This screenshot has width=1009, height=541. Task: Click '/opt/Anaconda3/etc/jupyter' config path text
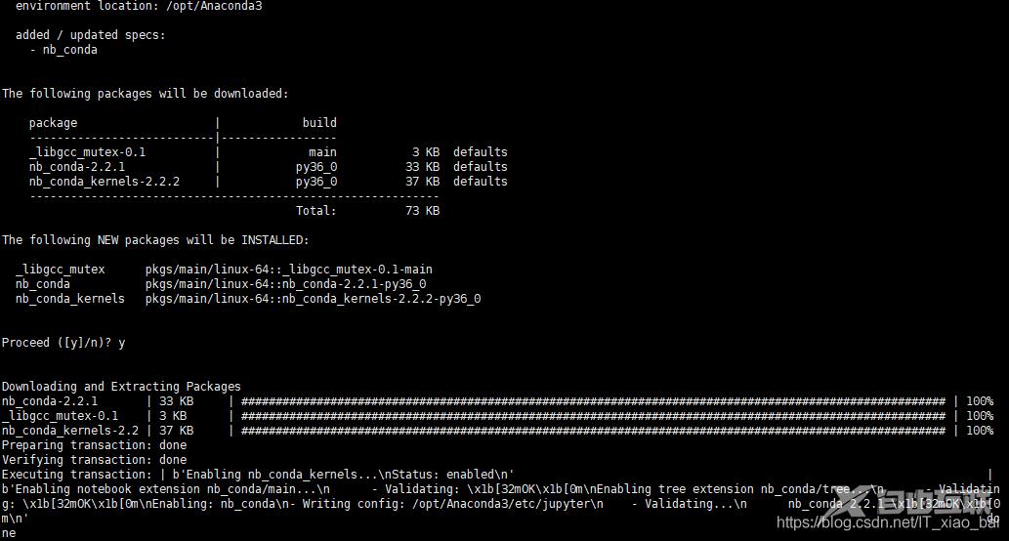point(501,504)
